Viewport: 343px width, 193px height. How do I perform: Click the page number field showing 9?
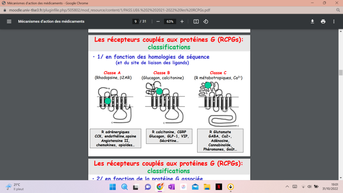point(135,22)
